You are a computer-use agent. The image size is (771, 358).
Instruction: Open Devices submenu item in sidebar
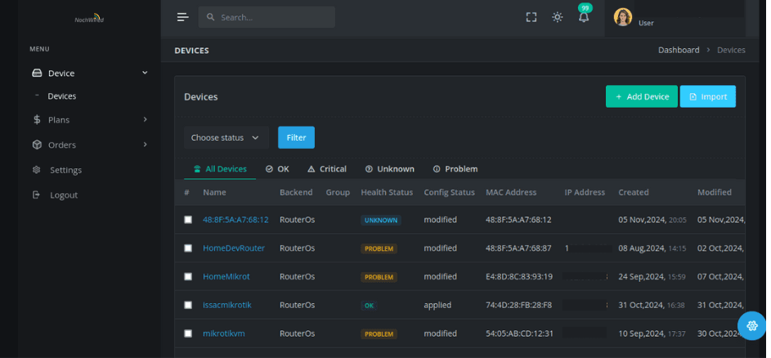click(62, 96)
